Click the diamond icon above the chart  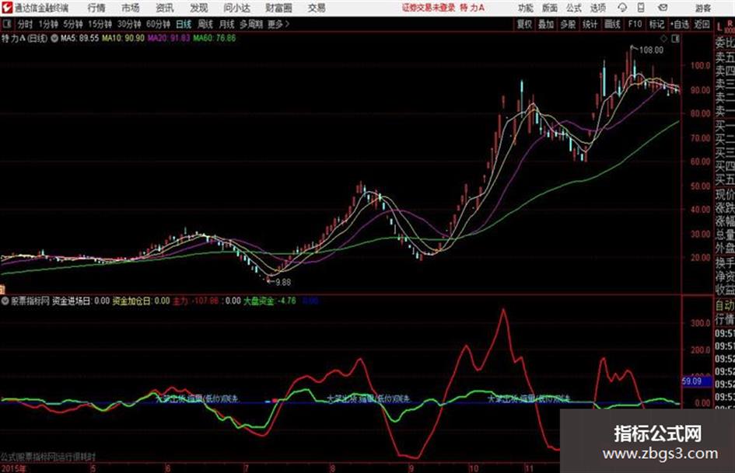tap(663, 39)
